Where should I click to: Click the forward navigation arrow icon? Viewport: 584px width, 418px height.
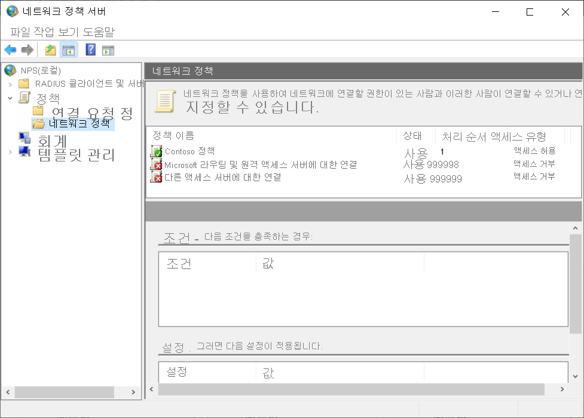(27, 50)
